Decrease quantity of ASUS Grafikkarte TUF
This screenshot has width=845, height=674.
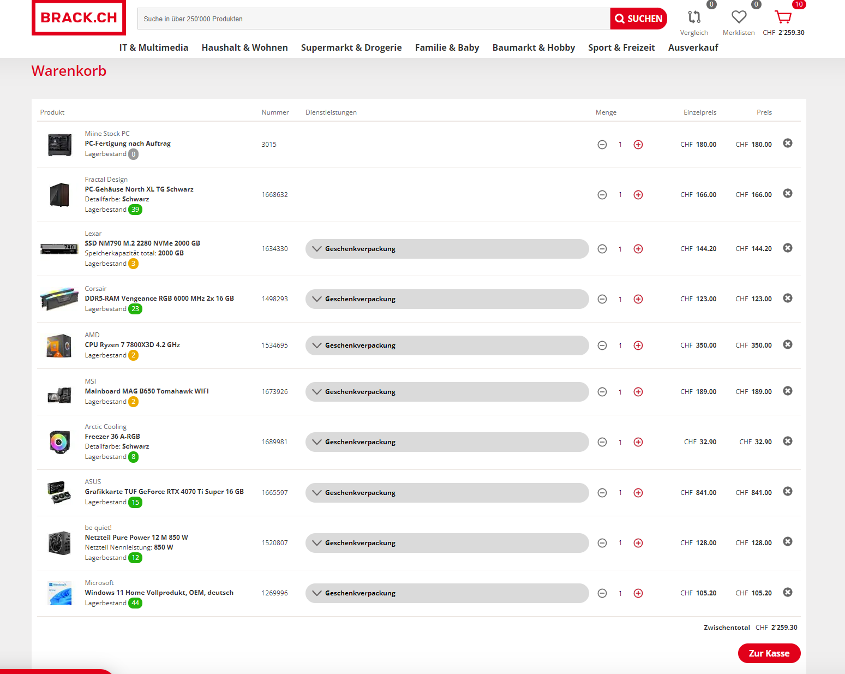coord(602,493)
